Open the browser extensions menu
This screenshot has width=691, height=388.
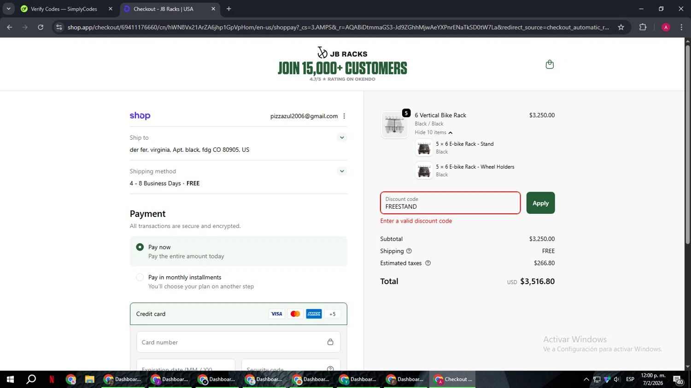point(643,27)
